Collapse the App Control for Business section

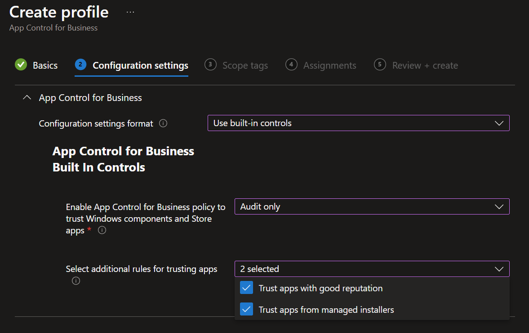[x=27, y=98]
